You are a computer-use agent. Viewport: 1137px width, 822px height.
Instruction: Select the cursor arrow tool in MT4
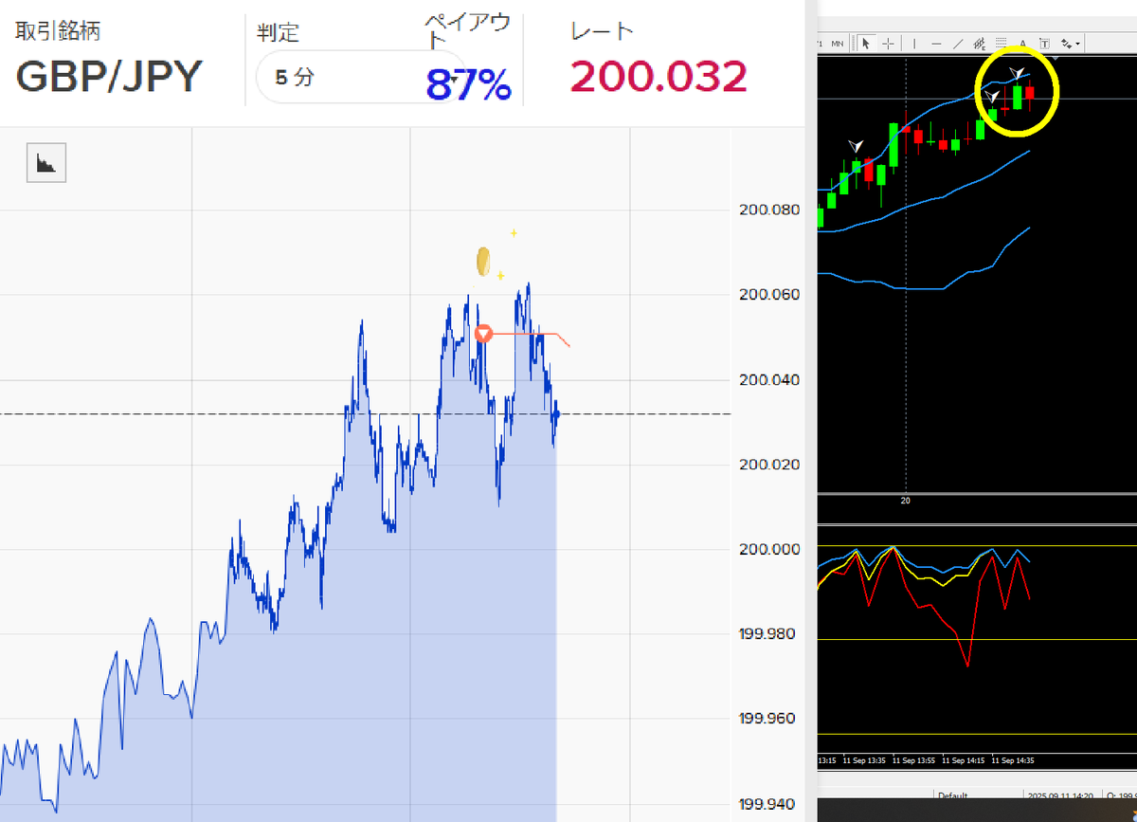tap(865, 44)
